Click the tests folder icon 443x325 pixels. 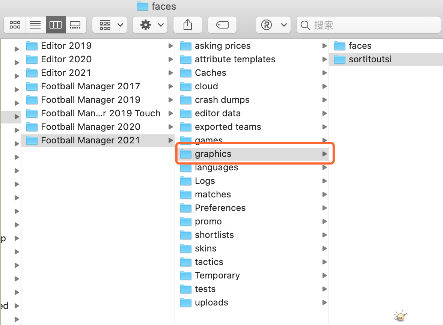pyautogui.click(x=185, y=289)
